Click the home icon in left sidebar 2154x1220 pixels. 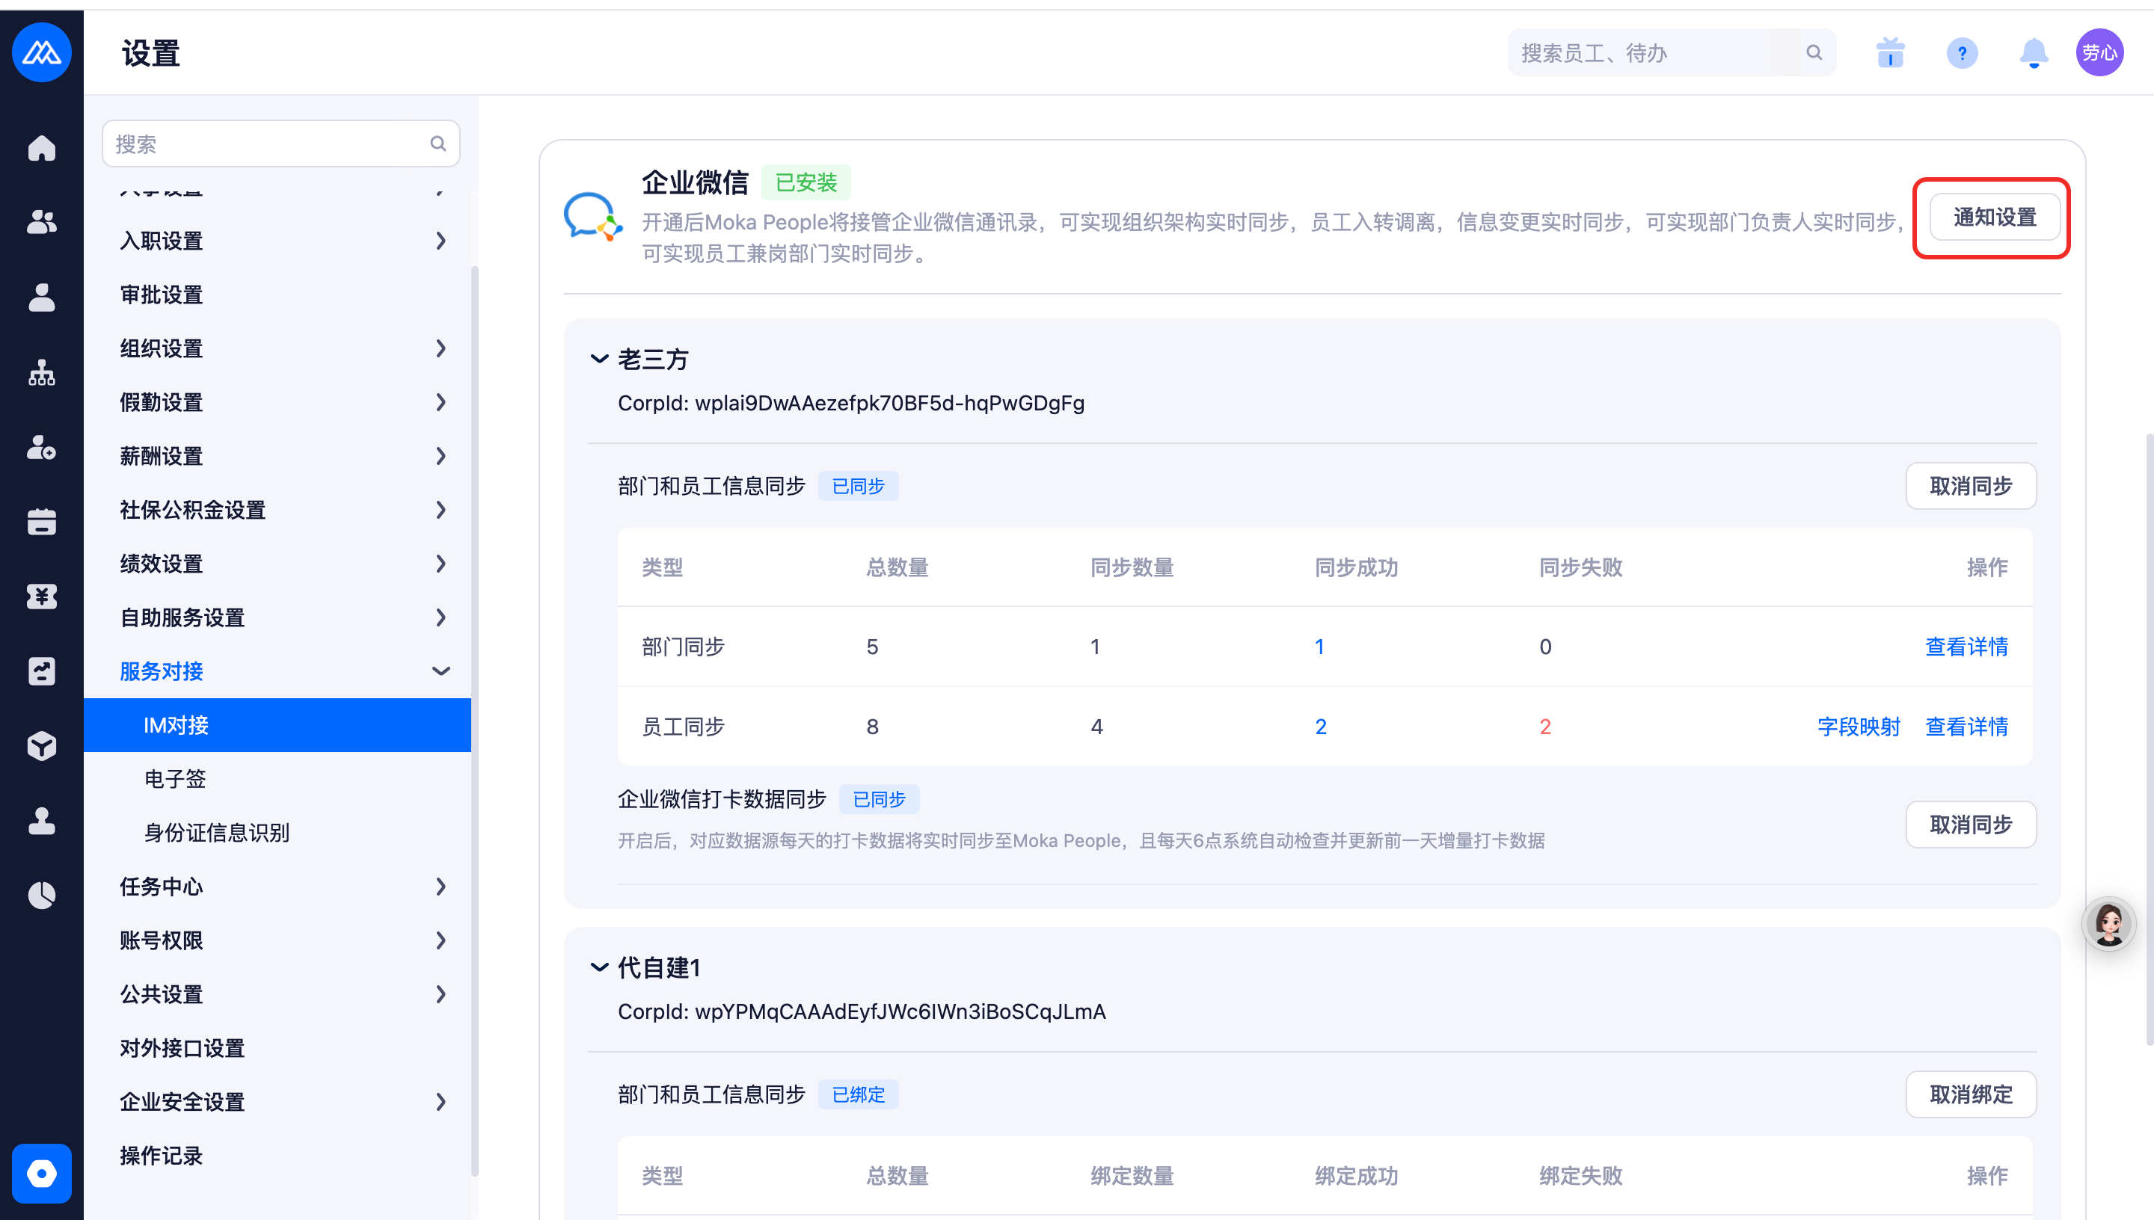point(41,148)
